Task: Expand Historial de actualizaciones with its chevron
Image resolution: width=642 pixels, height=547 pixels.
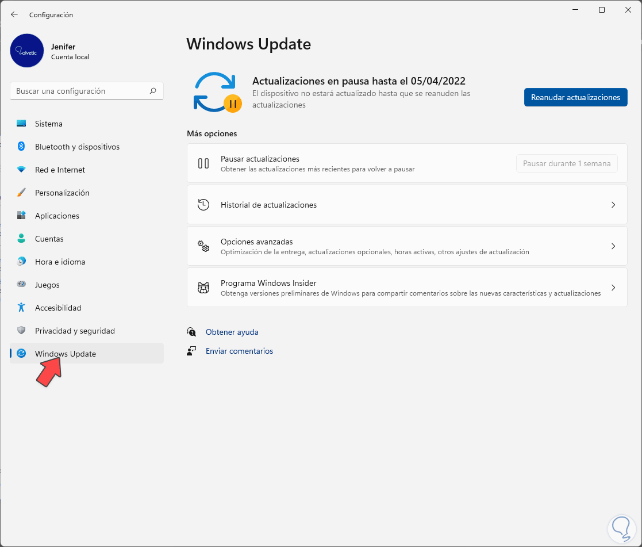Action: point(613,205)
